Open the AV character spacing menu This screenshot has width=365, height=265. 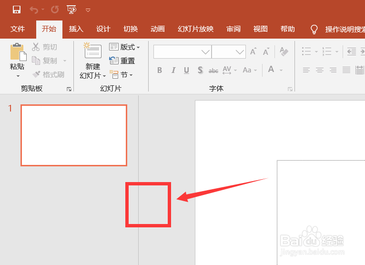(230, 70)
